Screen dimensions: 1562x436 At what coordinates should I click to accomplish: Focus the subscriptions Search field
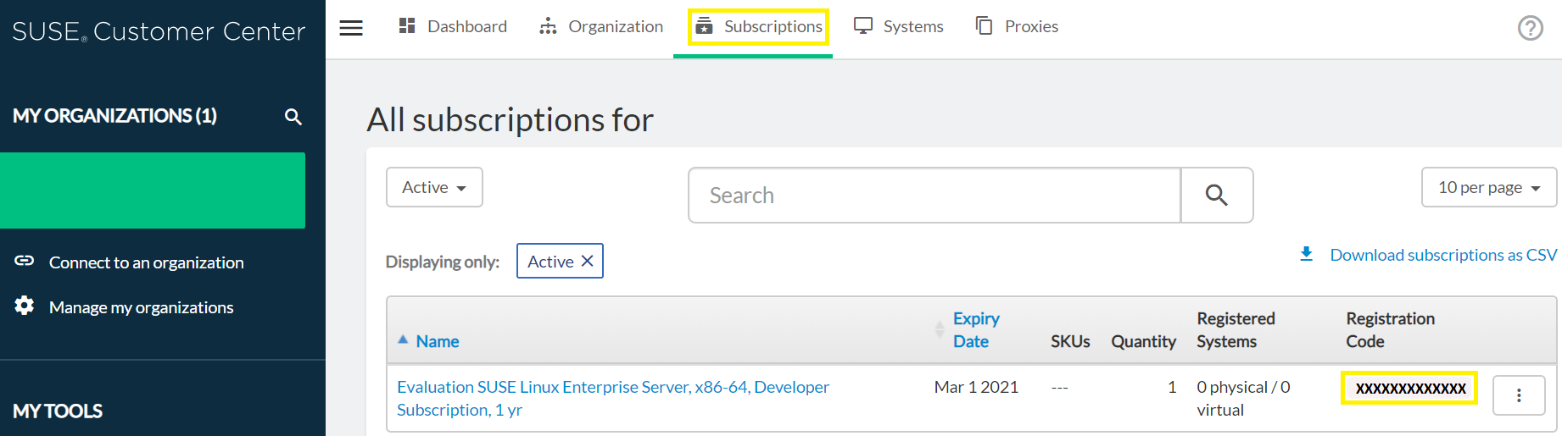(934, 196)
